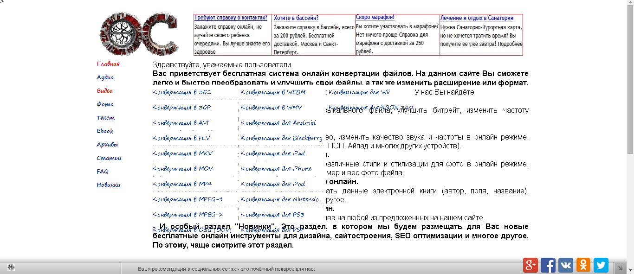Open the Хотите в бассейн? ad

pos(296,18)
